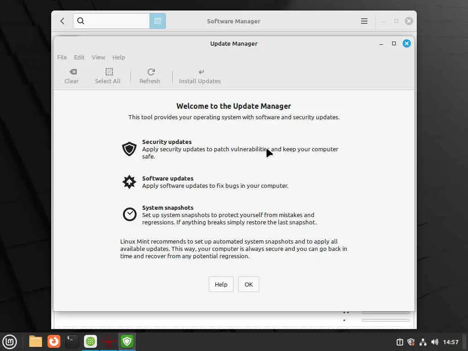Click the Help button beside OK
This screenshot has width=468, height=351.
pyautogui.click(x=221, y=284)
